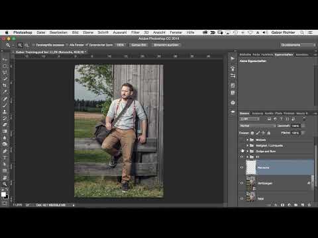
Task: Toggle Fenstergröße anpassen checkbox
Action: 34,45
